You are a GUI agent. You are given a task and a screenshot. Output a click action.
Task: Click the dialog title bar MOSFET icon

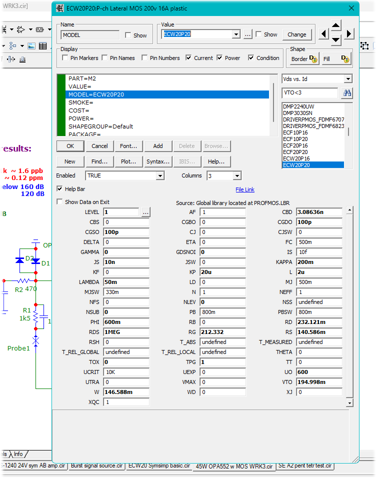click(x=59, y=8)
